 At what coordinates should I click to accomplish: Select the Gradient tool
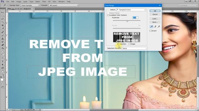tap(2, 48)
